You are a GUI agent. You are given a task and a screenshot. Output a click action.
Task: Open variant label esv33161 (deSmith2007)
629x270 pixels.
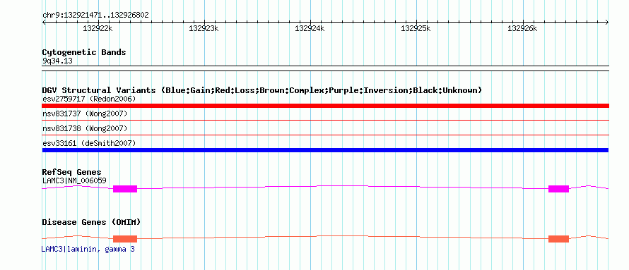click(89, 143)
